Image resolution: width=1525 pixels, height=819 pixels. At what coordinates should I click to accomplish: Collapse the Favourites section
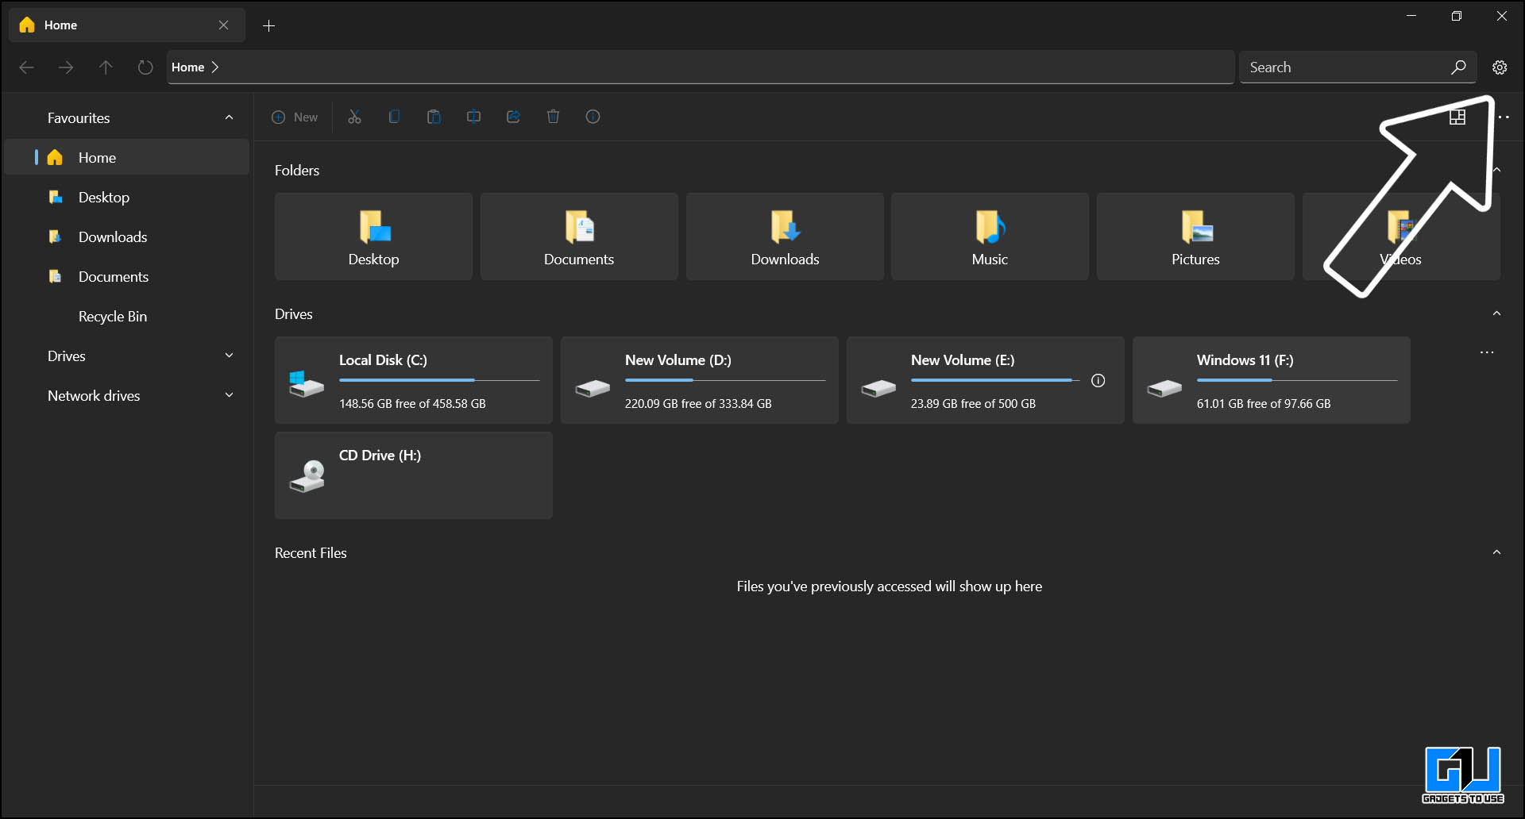(229, 117)
